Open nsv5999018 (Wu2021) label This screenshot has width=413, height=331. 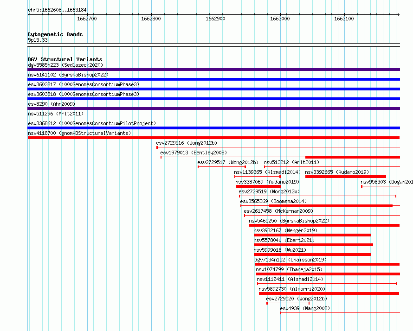click(x=280, y=250)
